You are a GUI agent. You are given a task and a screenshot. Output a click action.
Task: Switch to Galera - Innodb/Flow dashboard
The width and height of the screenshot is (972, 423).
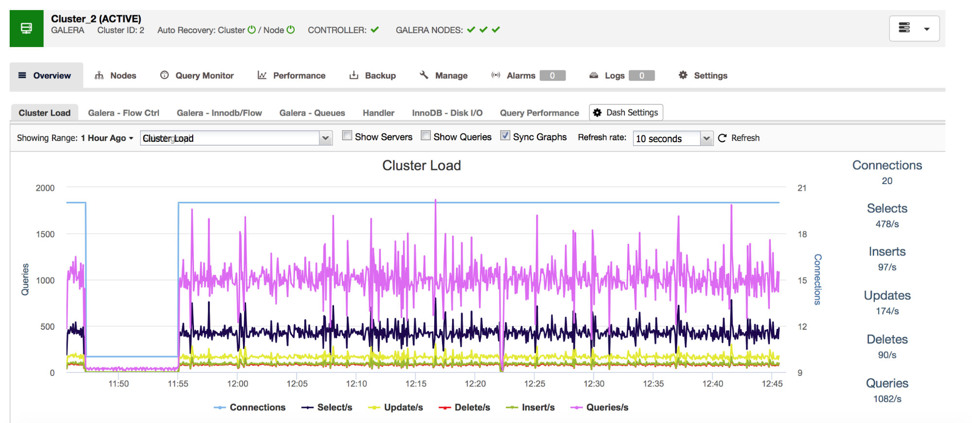[219, 113]
